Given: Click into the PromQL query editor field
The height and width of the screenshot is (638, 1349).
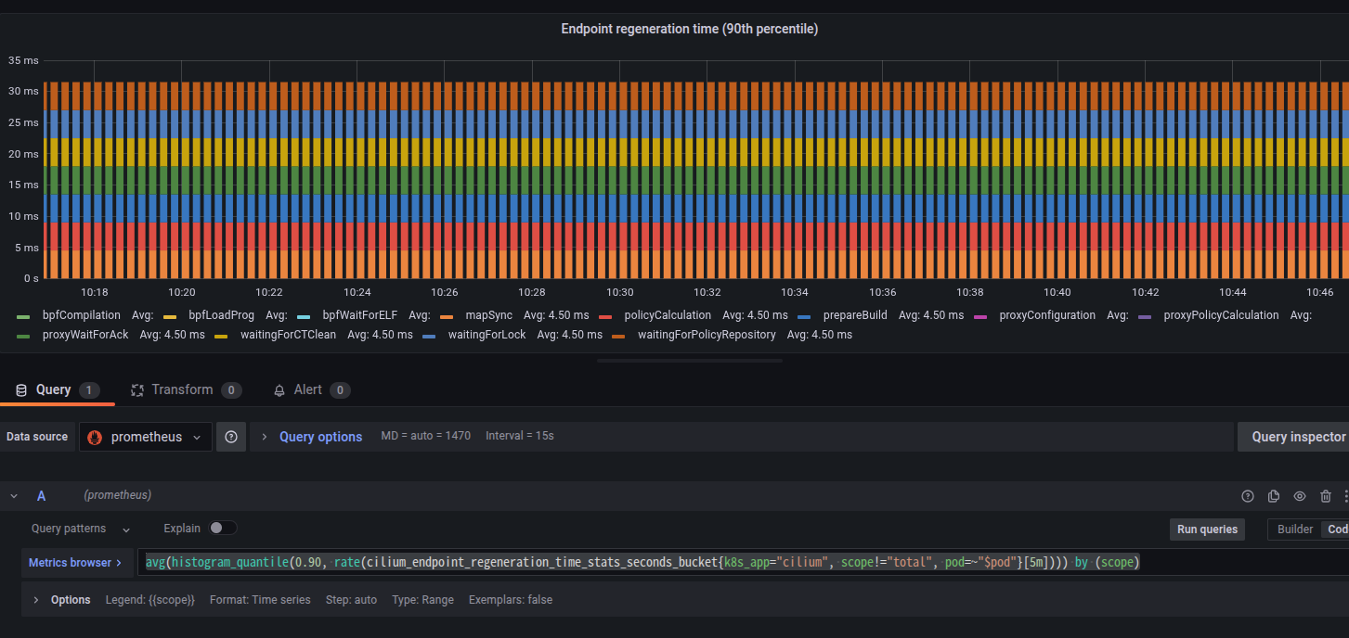Looking at the screenshot, I should [x=743, y=563].
